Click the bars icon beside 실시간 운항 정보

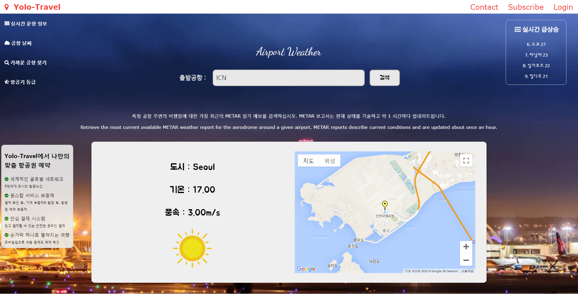click(7, 23)
